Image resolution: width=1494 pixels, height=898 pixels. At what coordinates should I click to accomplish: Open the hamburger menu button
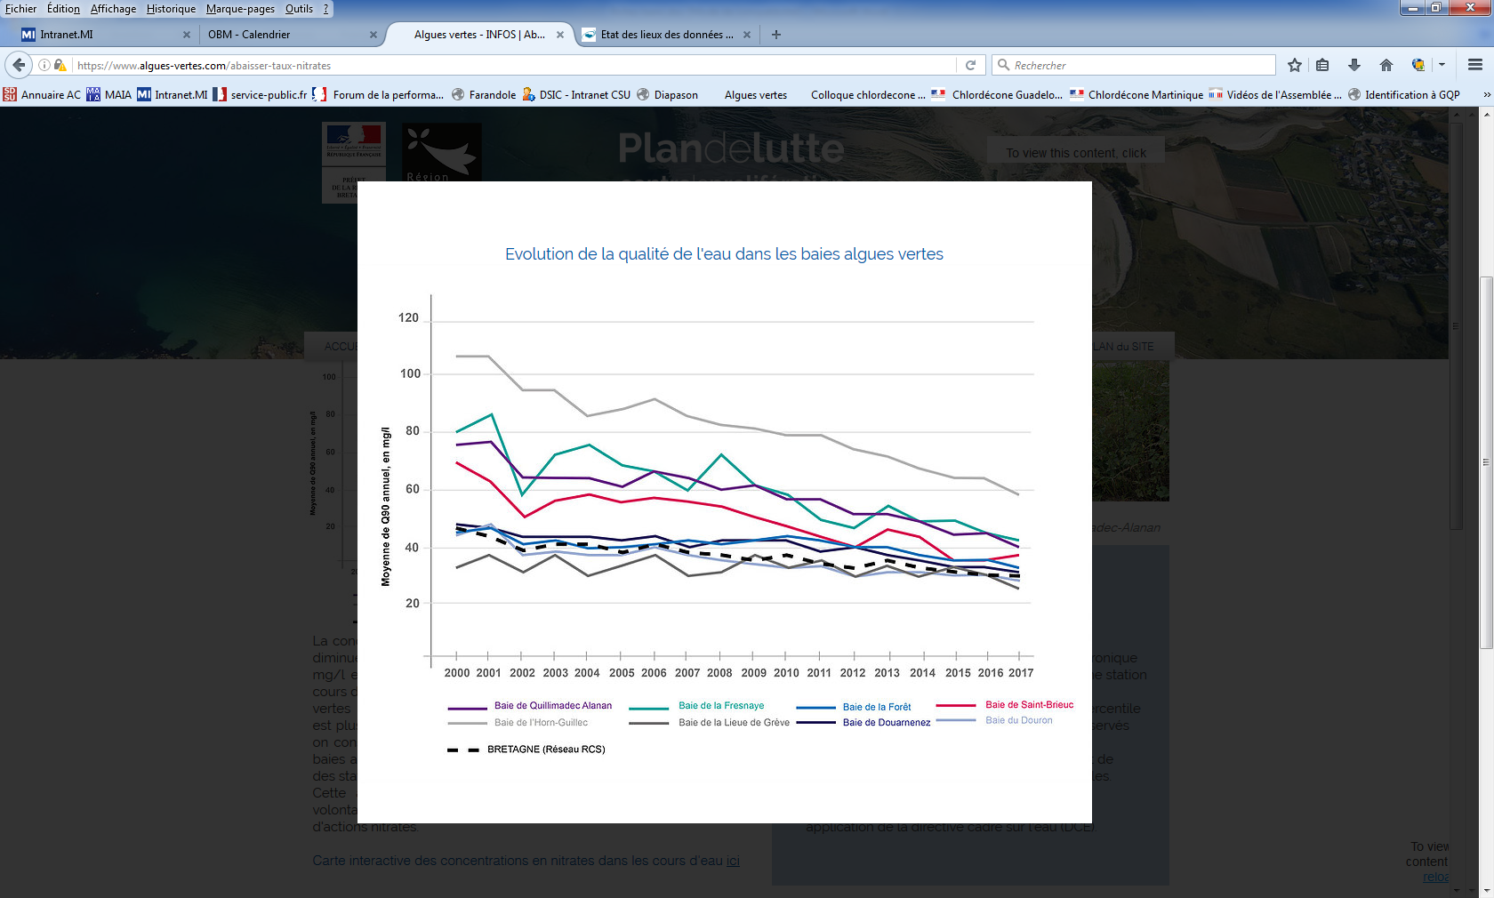pyautogui.click(x=1474, y=65)
